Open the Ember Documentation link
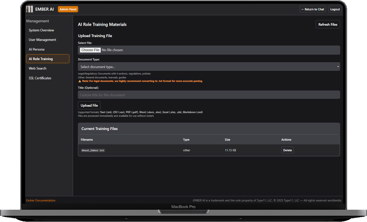This screenshot has height=222, width=367. pyautogui.click(x=41, y=201)
